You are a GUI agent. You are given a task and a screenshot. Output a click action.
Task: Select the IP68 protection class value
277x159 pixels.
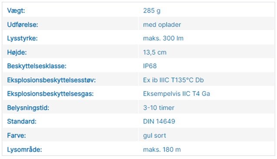click(150, 66)
